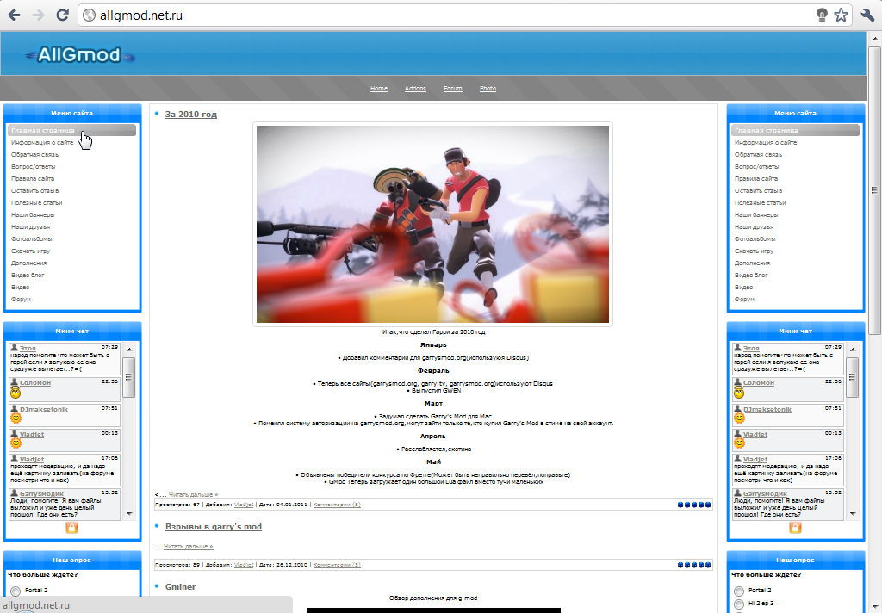Click the globe site-info icon in address bar
Viewport: 882px width, 613px height.
click(89, 15)
